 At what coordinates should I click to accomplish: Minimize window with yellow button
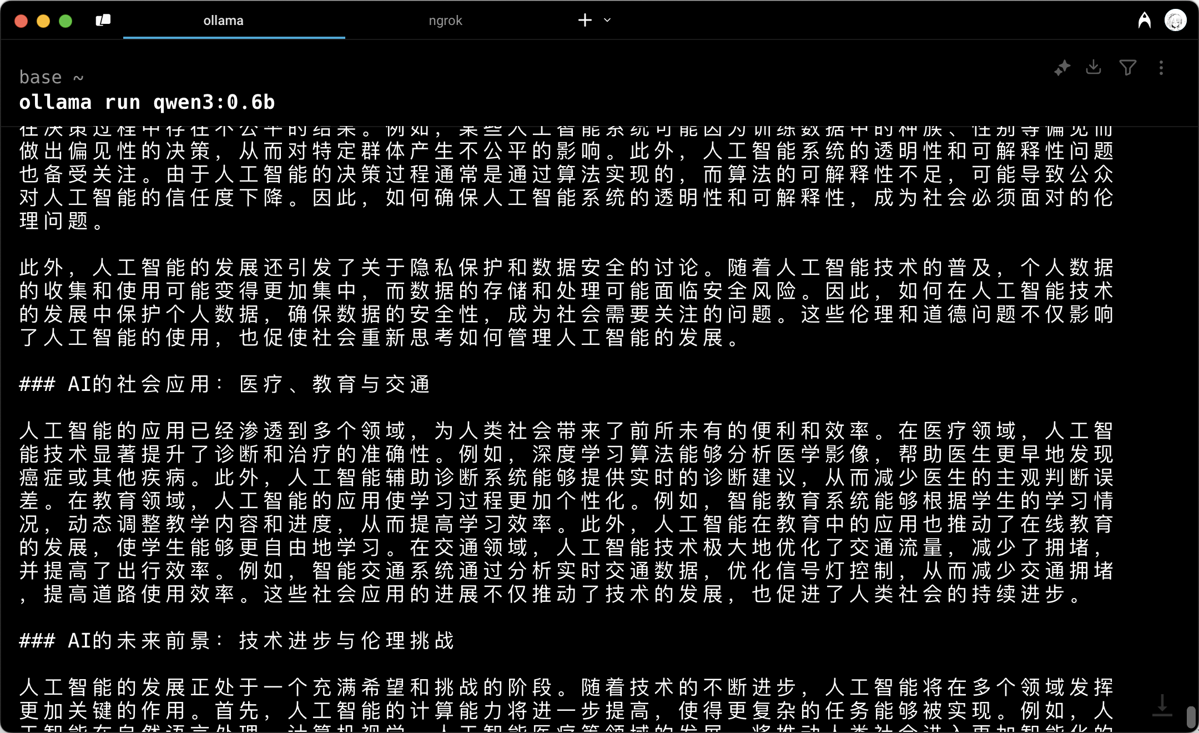click(43, 21)
